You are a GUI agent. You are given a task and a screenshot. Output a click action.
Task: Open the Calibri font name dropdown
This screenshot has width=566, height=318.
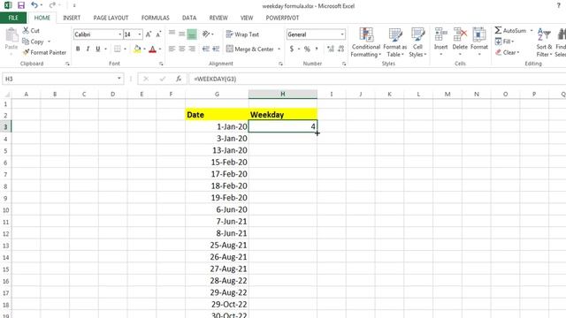click(x=120, y=34)
